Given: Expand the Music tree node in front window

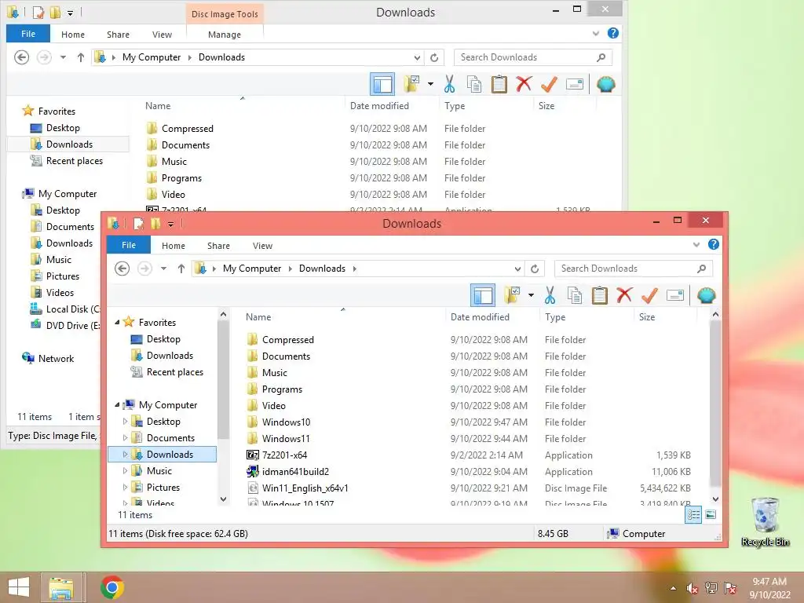Looking at the screenshot, I should [125, 471].
